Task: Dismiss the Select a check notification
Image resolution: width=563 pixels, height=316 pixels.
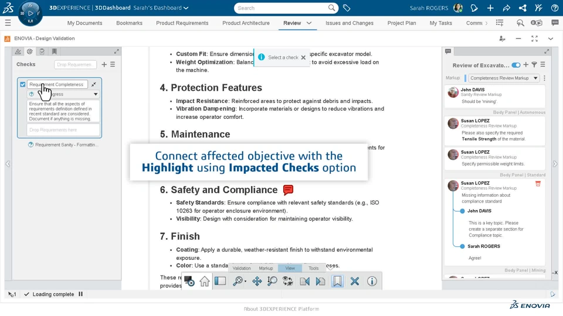Action: coord(303,57)
